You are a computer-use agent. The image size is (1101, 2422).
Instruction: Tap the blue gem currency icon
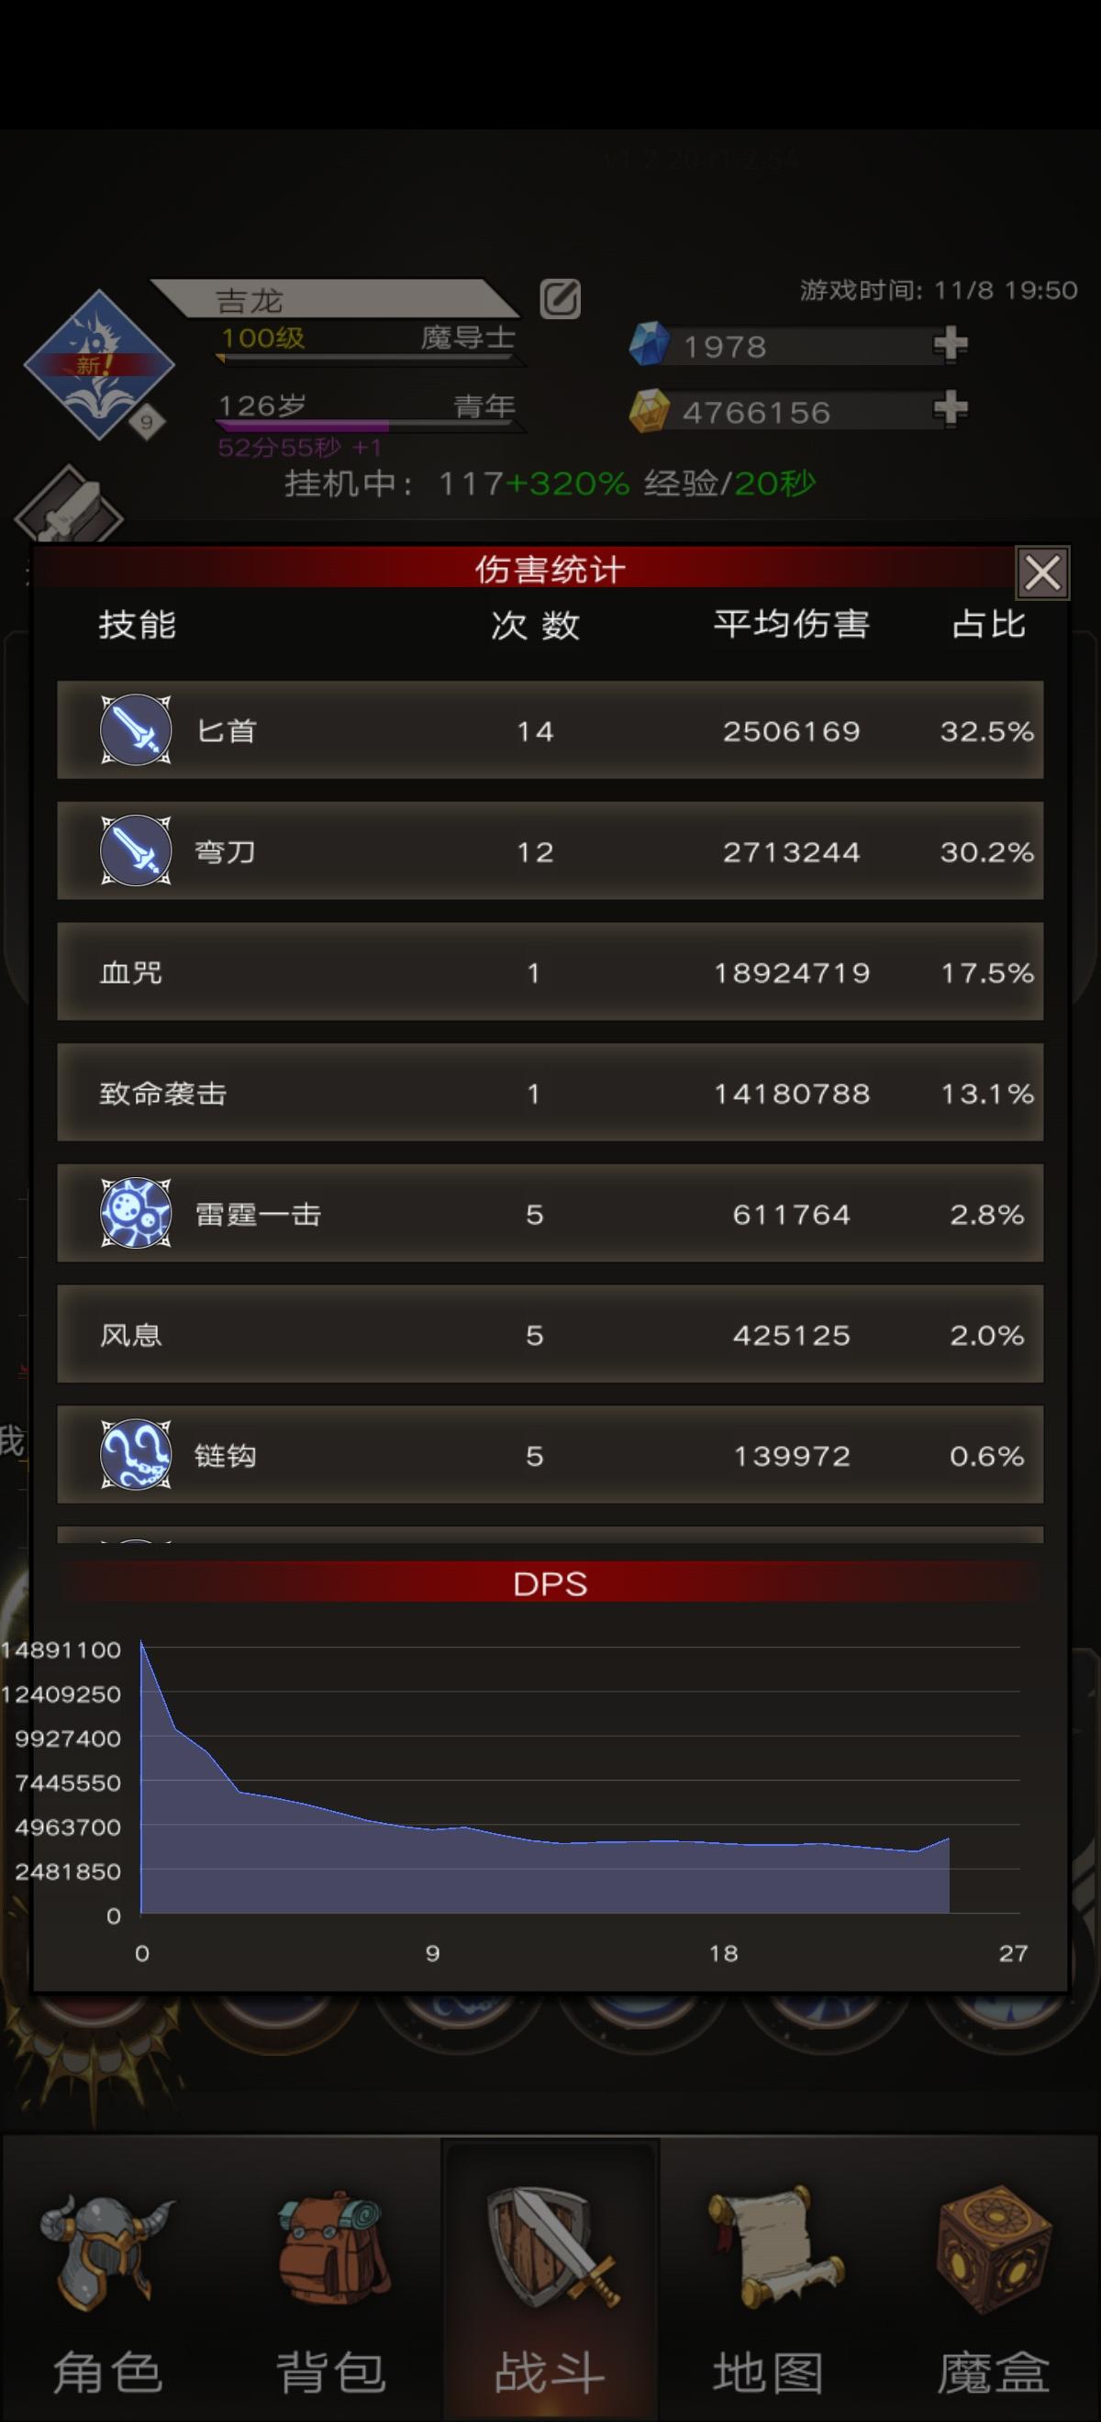(x=649, y=344)
